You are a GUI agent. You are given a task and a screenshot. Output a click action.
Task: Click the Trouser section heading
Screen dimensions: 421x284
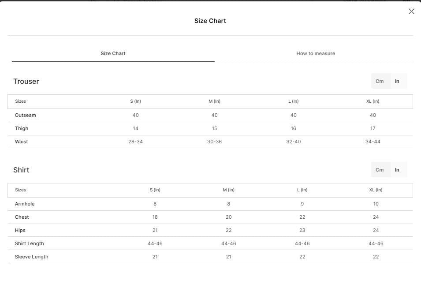pos(26,82)
